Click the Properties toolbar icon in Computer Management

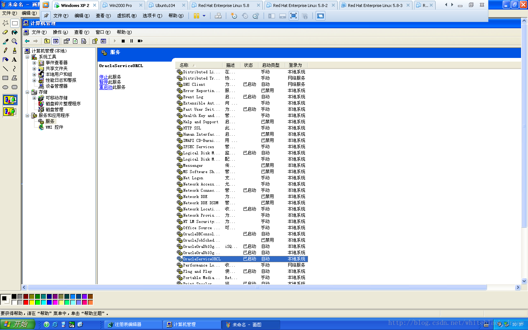[66, 41]
